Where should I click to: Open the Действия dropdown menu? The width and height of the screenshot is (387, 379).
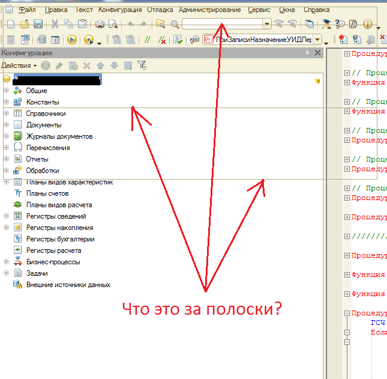(19, 65)
